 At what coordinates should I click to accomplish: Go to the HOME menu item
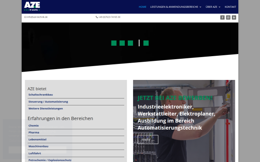pyautogui.click(x=143, y=7)
